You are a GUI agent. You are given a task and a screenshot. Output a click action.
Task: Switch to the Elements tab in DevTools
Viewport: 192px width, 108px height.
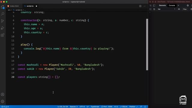[162, 5]
